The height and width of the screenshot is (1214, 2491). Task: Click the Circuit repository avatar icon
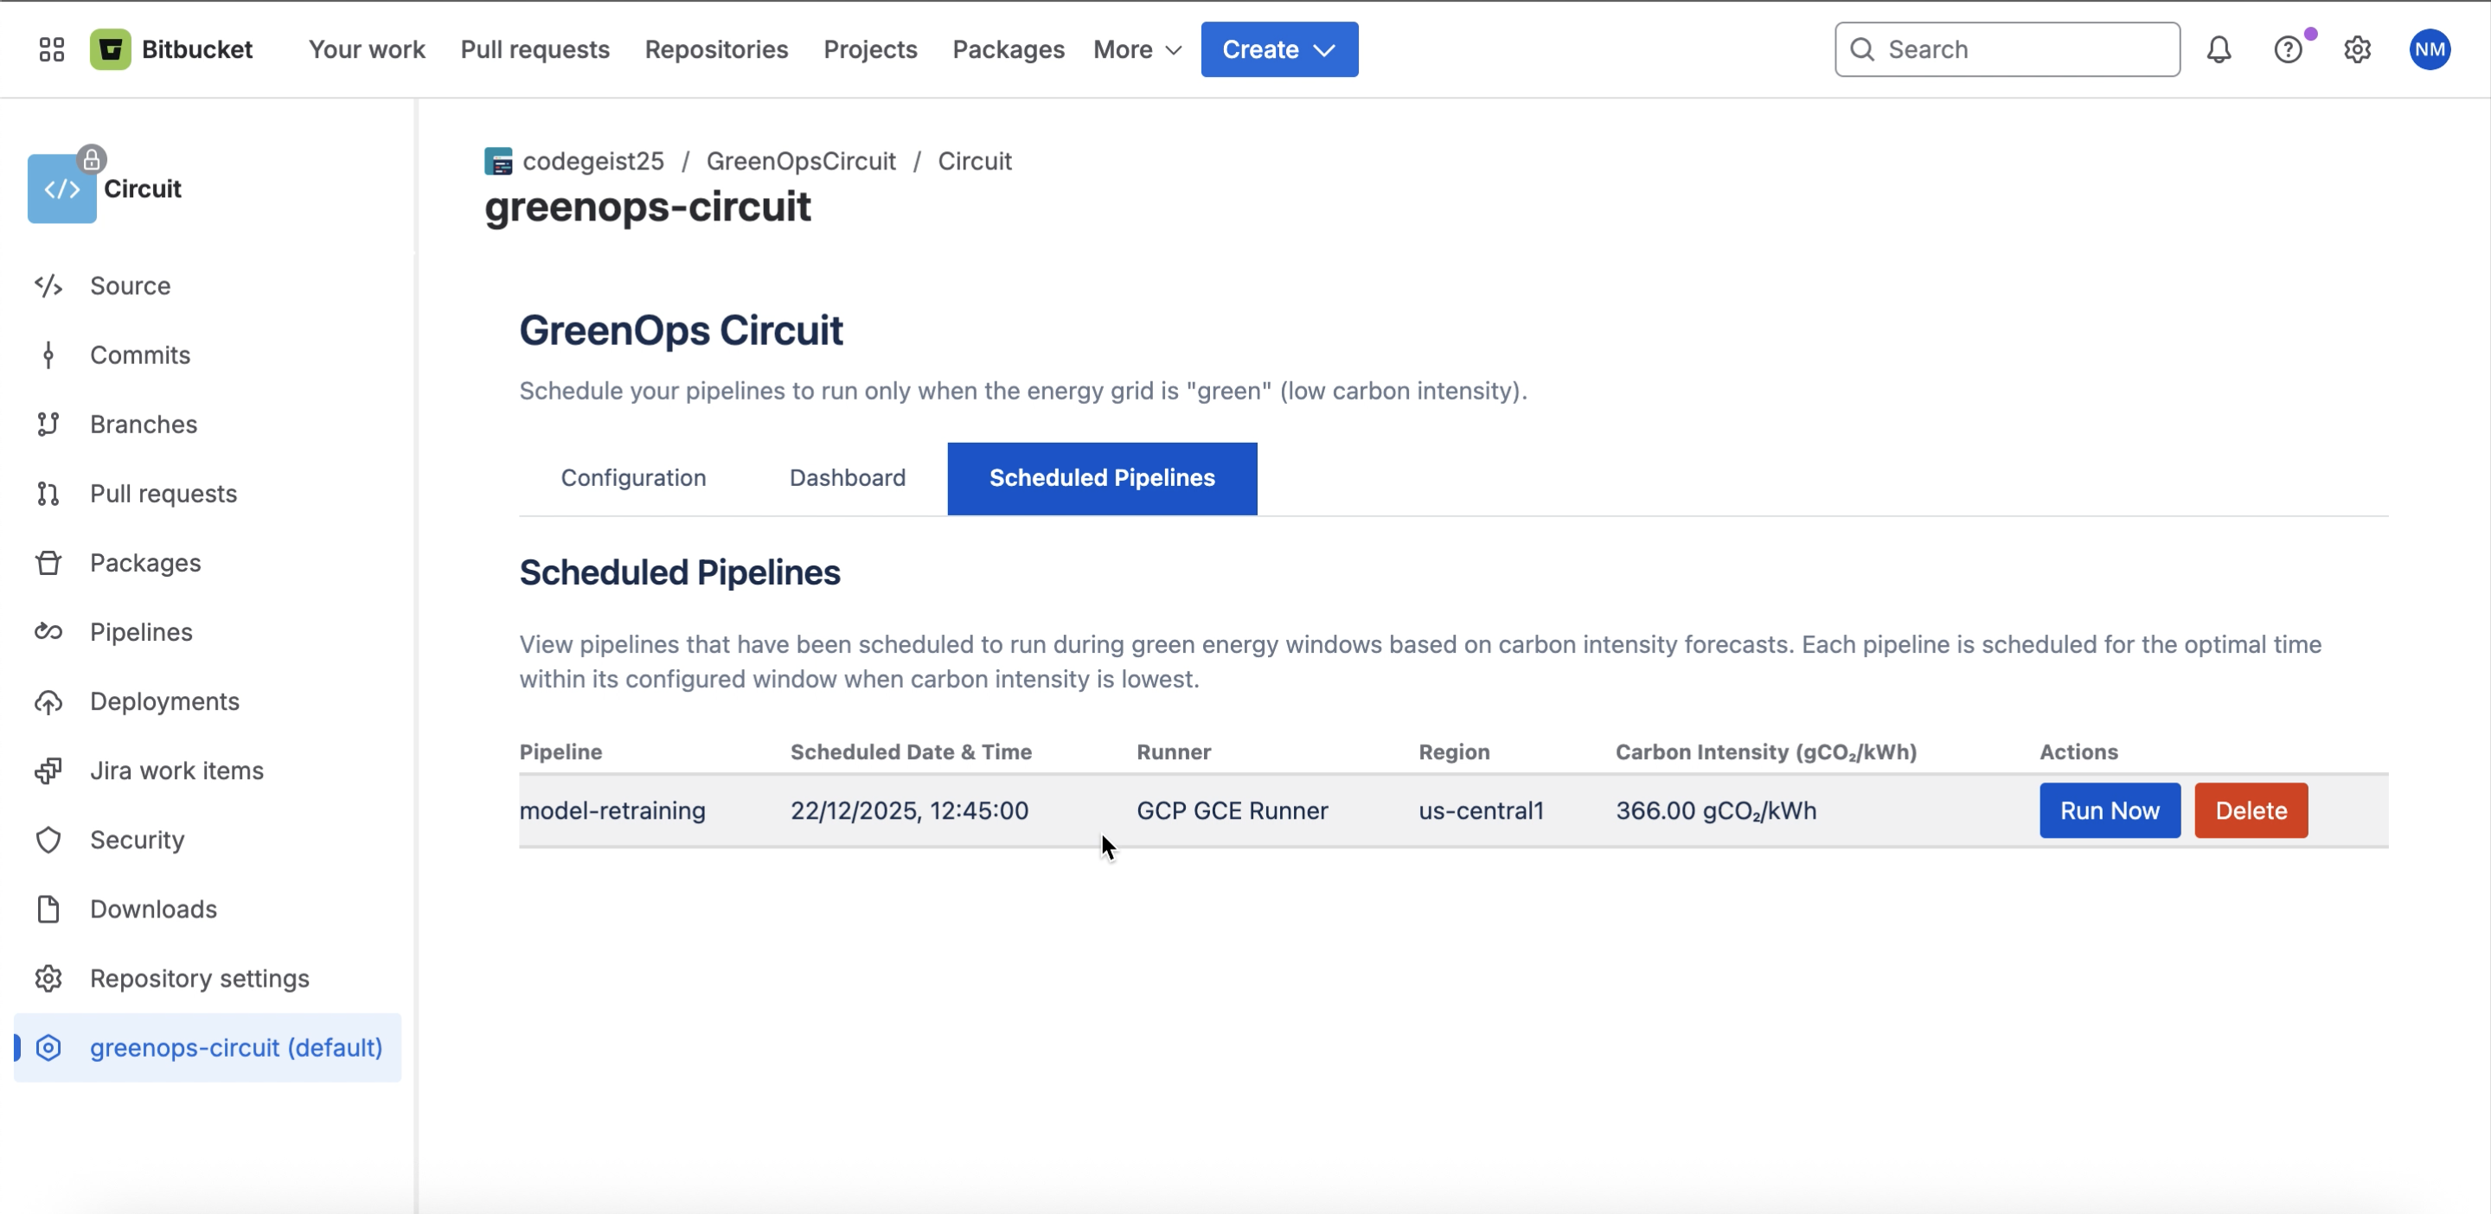(62, 188)
